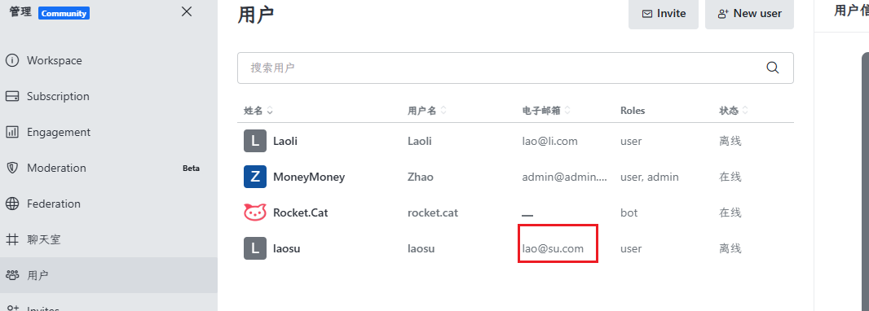Click the Invite button
This screenshot has width=869, height=311.
pyautogui.click(x=664, y=14)
